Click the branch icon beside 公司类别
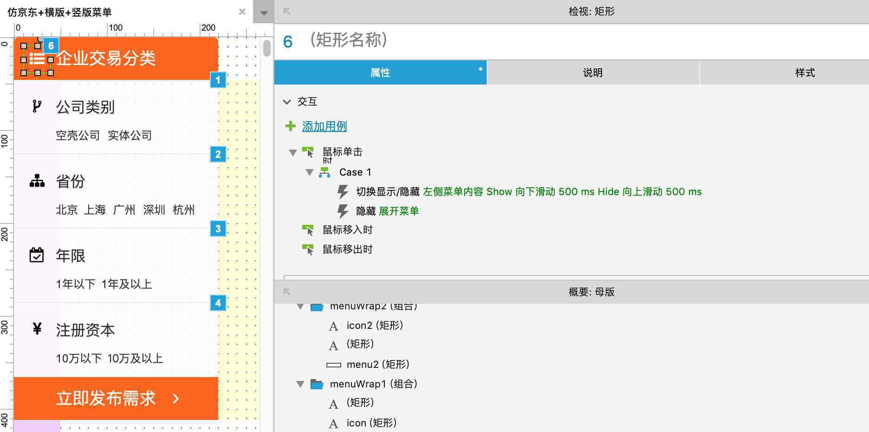Image resolution: width=869 pixels, height=432 pixels. pyautogui.click(x=37, y=106)
